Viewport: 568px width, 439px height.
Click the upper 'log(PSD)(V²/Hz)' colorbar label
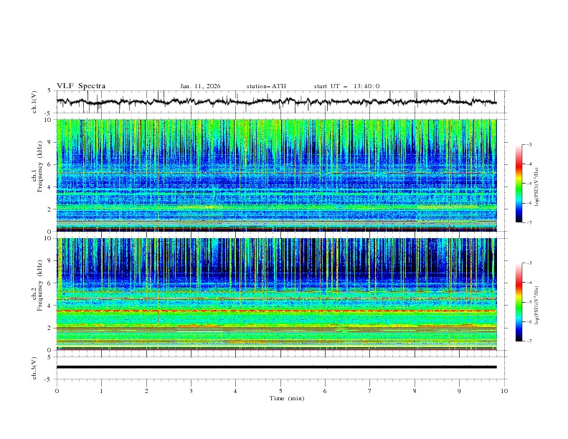coord(537,187)
